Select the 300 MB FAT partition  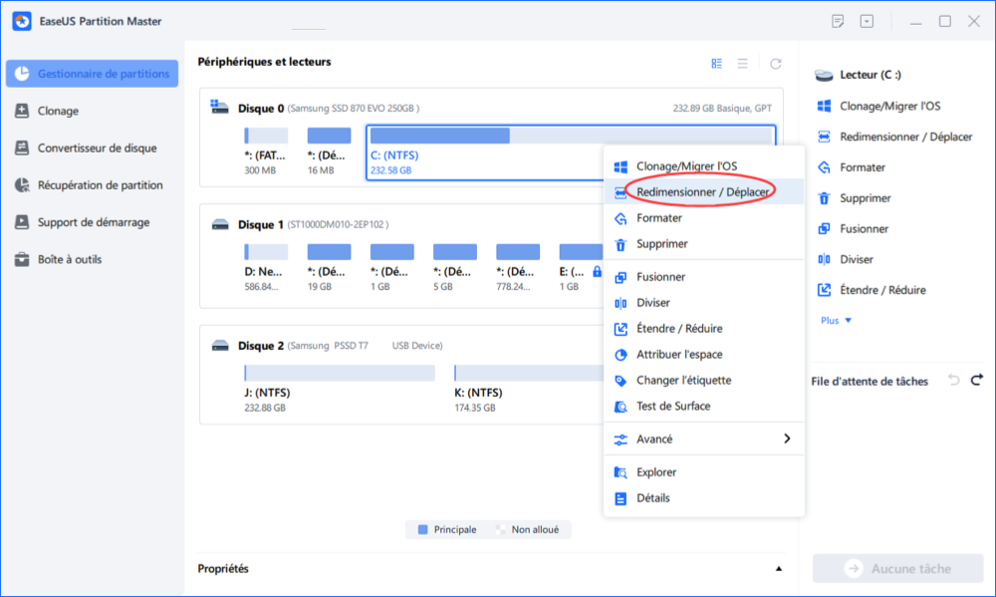pyautogui.click(x=266, y=151)
